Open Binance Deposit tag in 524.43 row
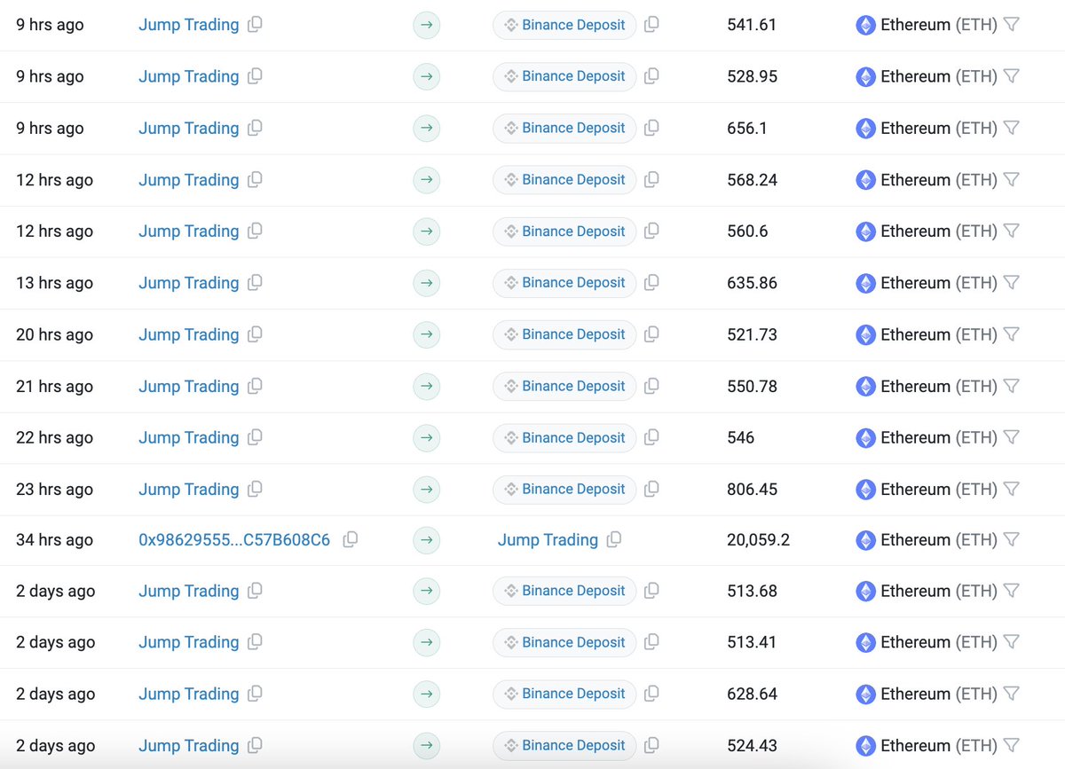The height and width of the screenshot is (769, 1065). 564,745
